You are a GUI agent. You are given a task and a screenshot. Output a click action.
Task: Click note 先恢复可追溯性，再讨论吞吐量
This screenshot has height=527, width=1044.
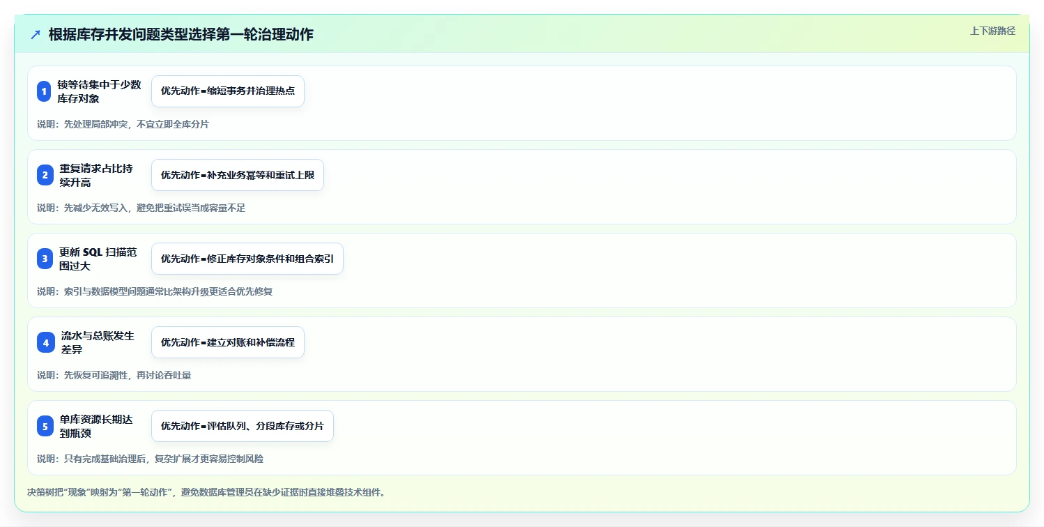click(114, 375)
